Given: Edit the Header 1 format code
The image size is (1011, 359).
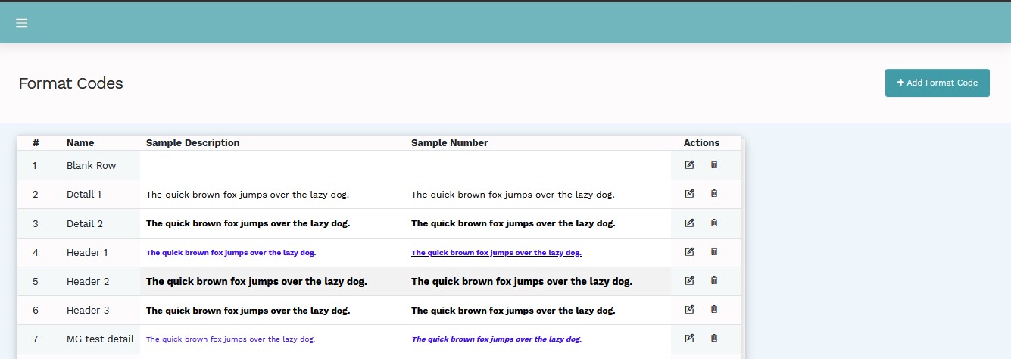Looking at the screenshot, I should tap(689, 252).
